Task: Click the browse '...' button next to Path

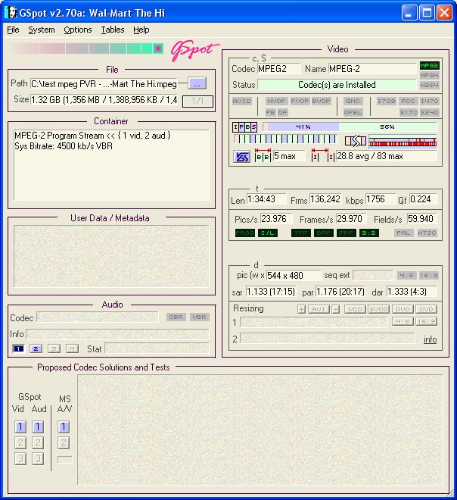Action: [x=197, y=83]
